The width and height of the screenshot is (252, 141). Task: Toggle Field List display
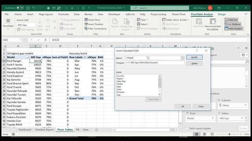[231, 20]
